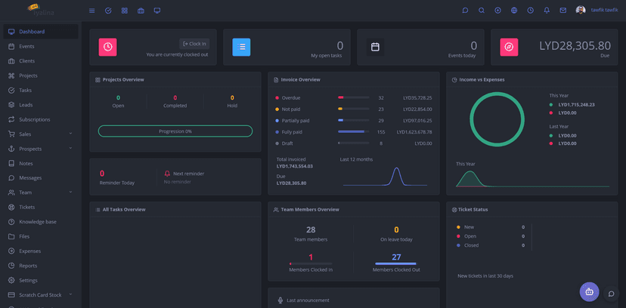
Task: Open Knowledge base in the sidebar
Action: coord(41,221)
